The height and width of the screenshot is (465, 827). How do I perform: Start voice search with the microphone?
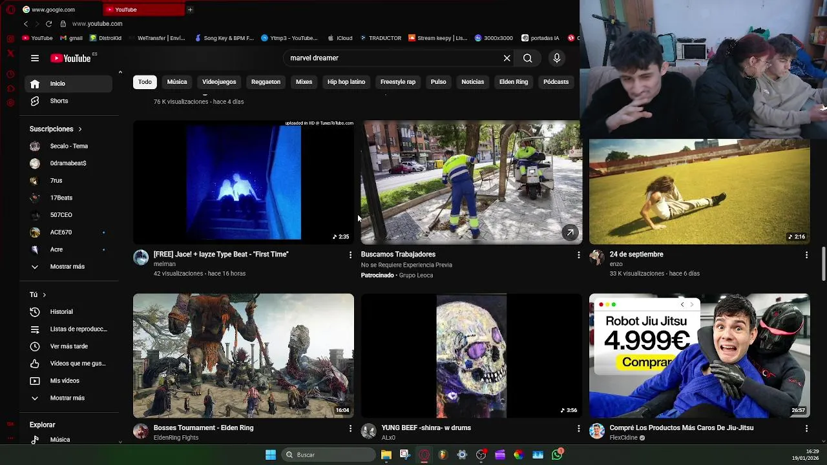(557, 58)
